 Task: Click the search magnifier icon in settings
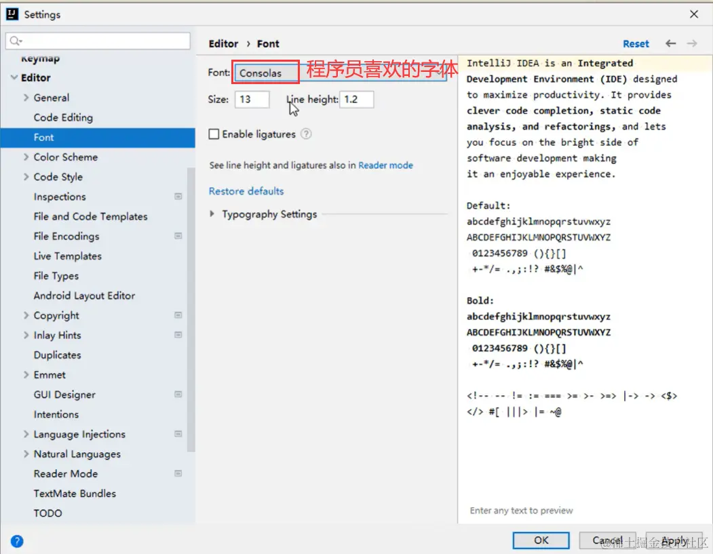coord(16,41)
